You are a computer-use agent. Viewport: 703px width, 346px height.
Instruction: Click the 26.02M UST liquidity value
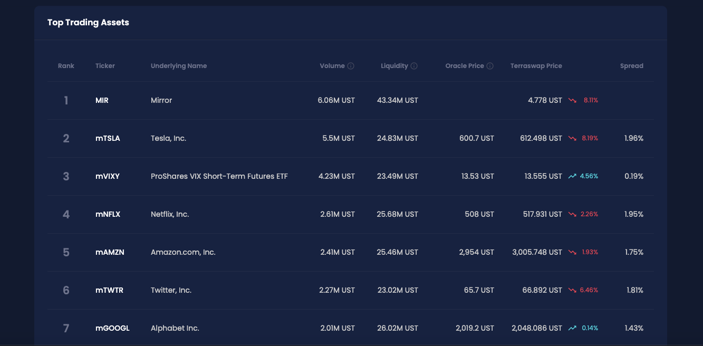coord(398,328)
